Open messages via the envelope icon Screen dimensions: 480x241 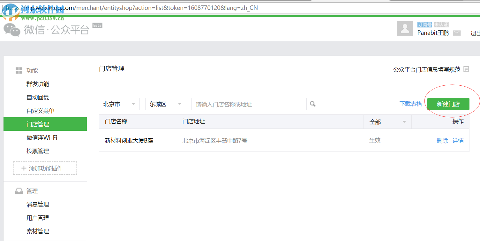[x=457, y=33]
